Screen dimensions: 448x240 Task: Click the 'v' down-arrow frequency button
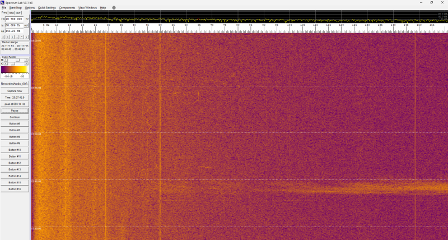click(x=26, y=37)
